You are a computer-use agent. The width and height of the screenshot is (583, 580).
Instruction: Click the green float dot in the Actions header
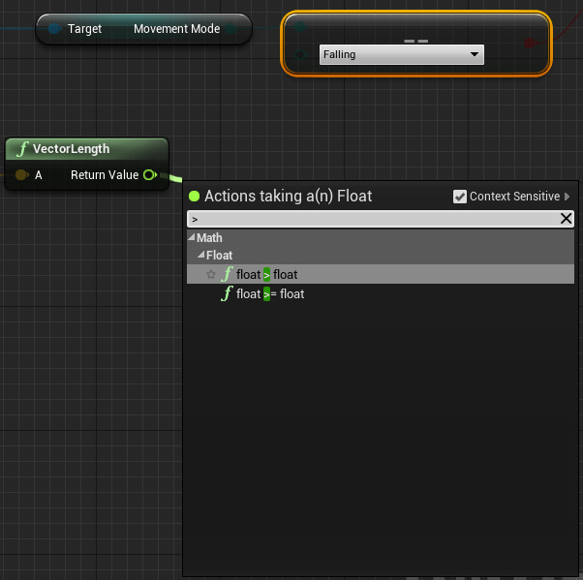tap(194, 197)
